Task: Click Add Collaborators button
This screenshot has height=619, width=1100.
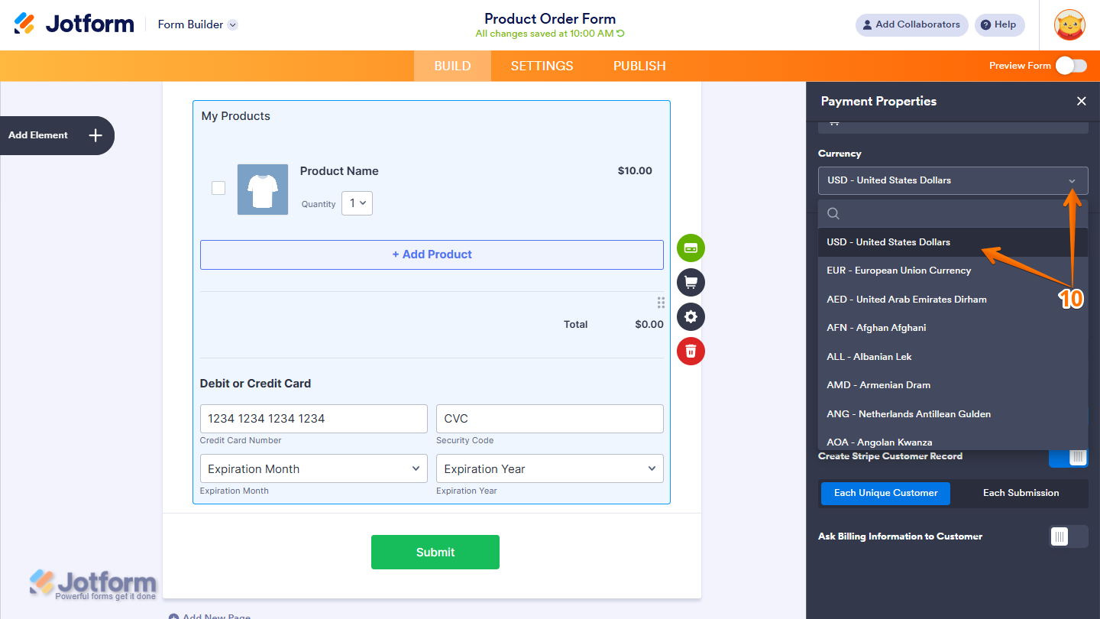Action: coord(911,24)
